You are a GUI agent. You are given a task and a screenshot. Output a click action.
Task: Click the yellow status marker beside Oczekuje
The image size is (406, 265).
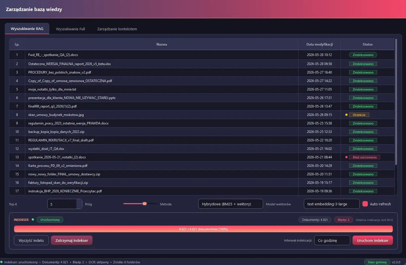click(346, 115)
